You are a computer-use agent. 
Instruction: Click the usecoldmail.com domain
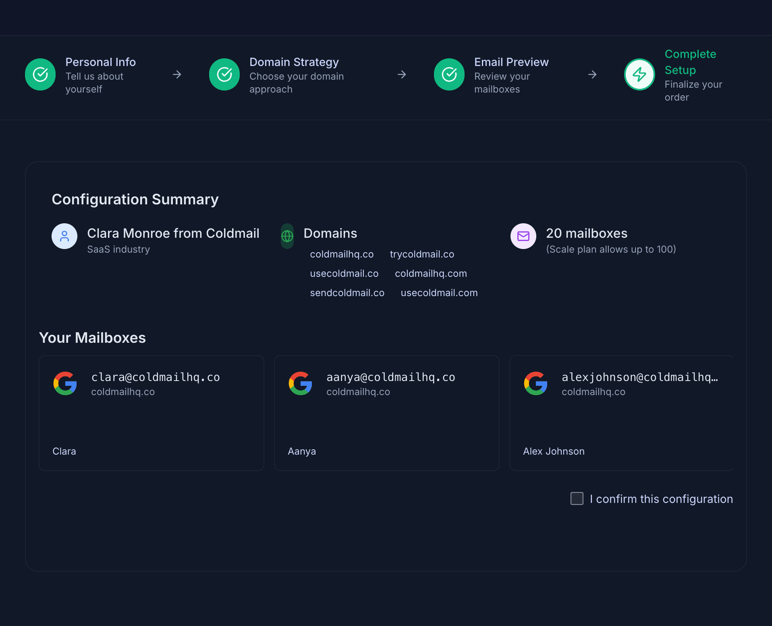[x=439, y=293]
